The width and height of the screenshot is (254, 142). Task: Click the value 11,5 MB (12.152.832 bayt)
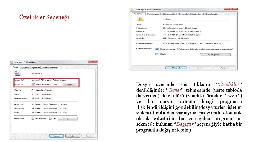(x=182, y=35)
